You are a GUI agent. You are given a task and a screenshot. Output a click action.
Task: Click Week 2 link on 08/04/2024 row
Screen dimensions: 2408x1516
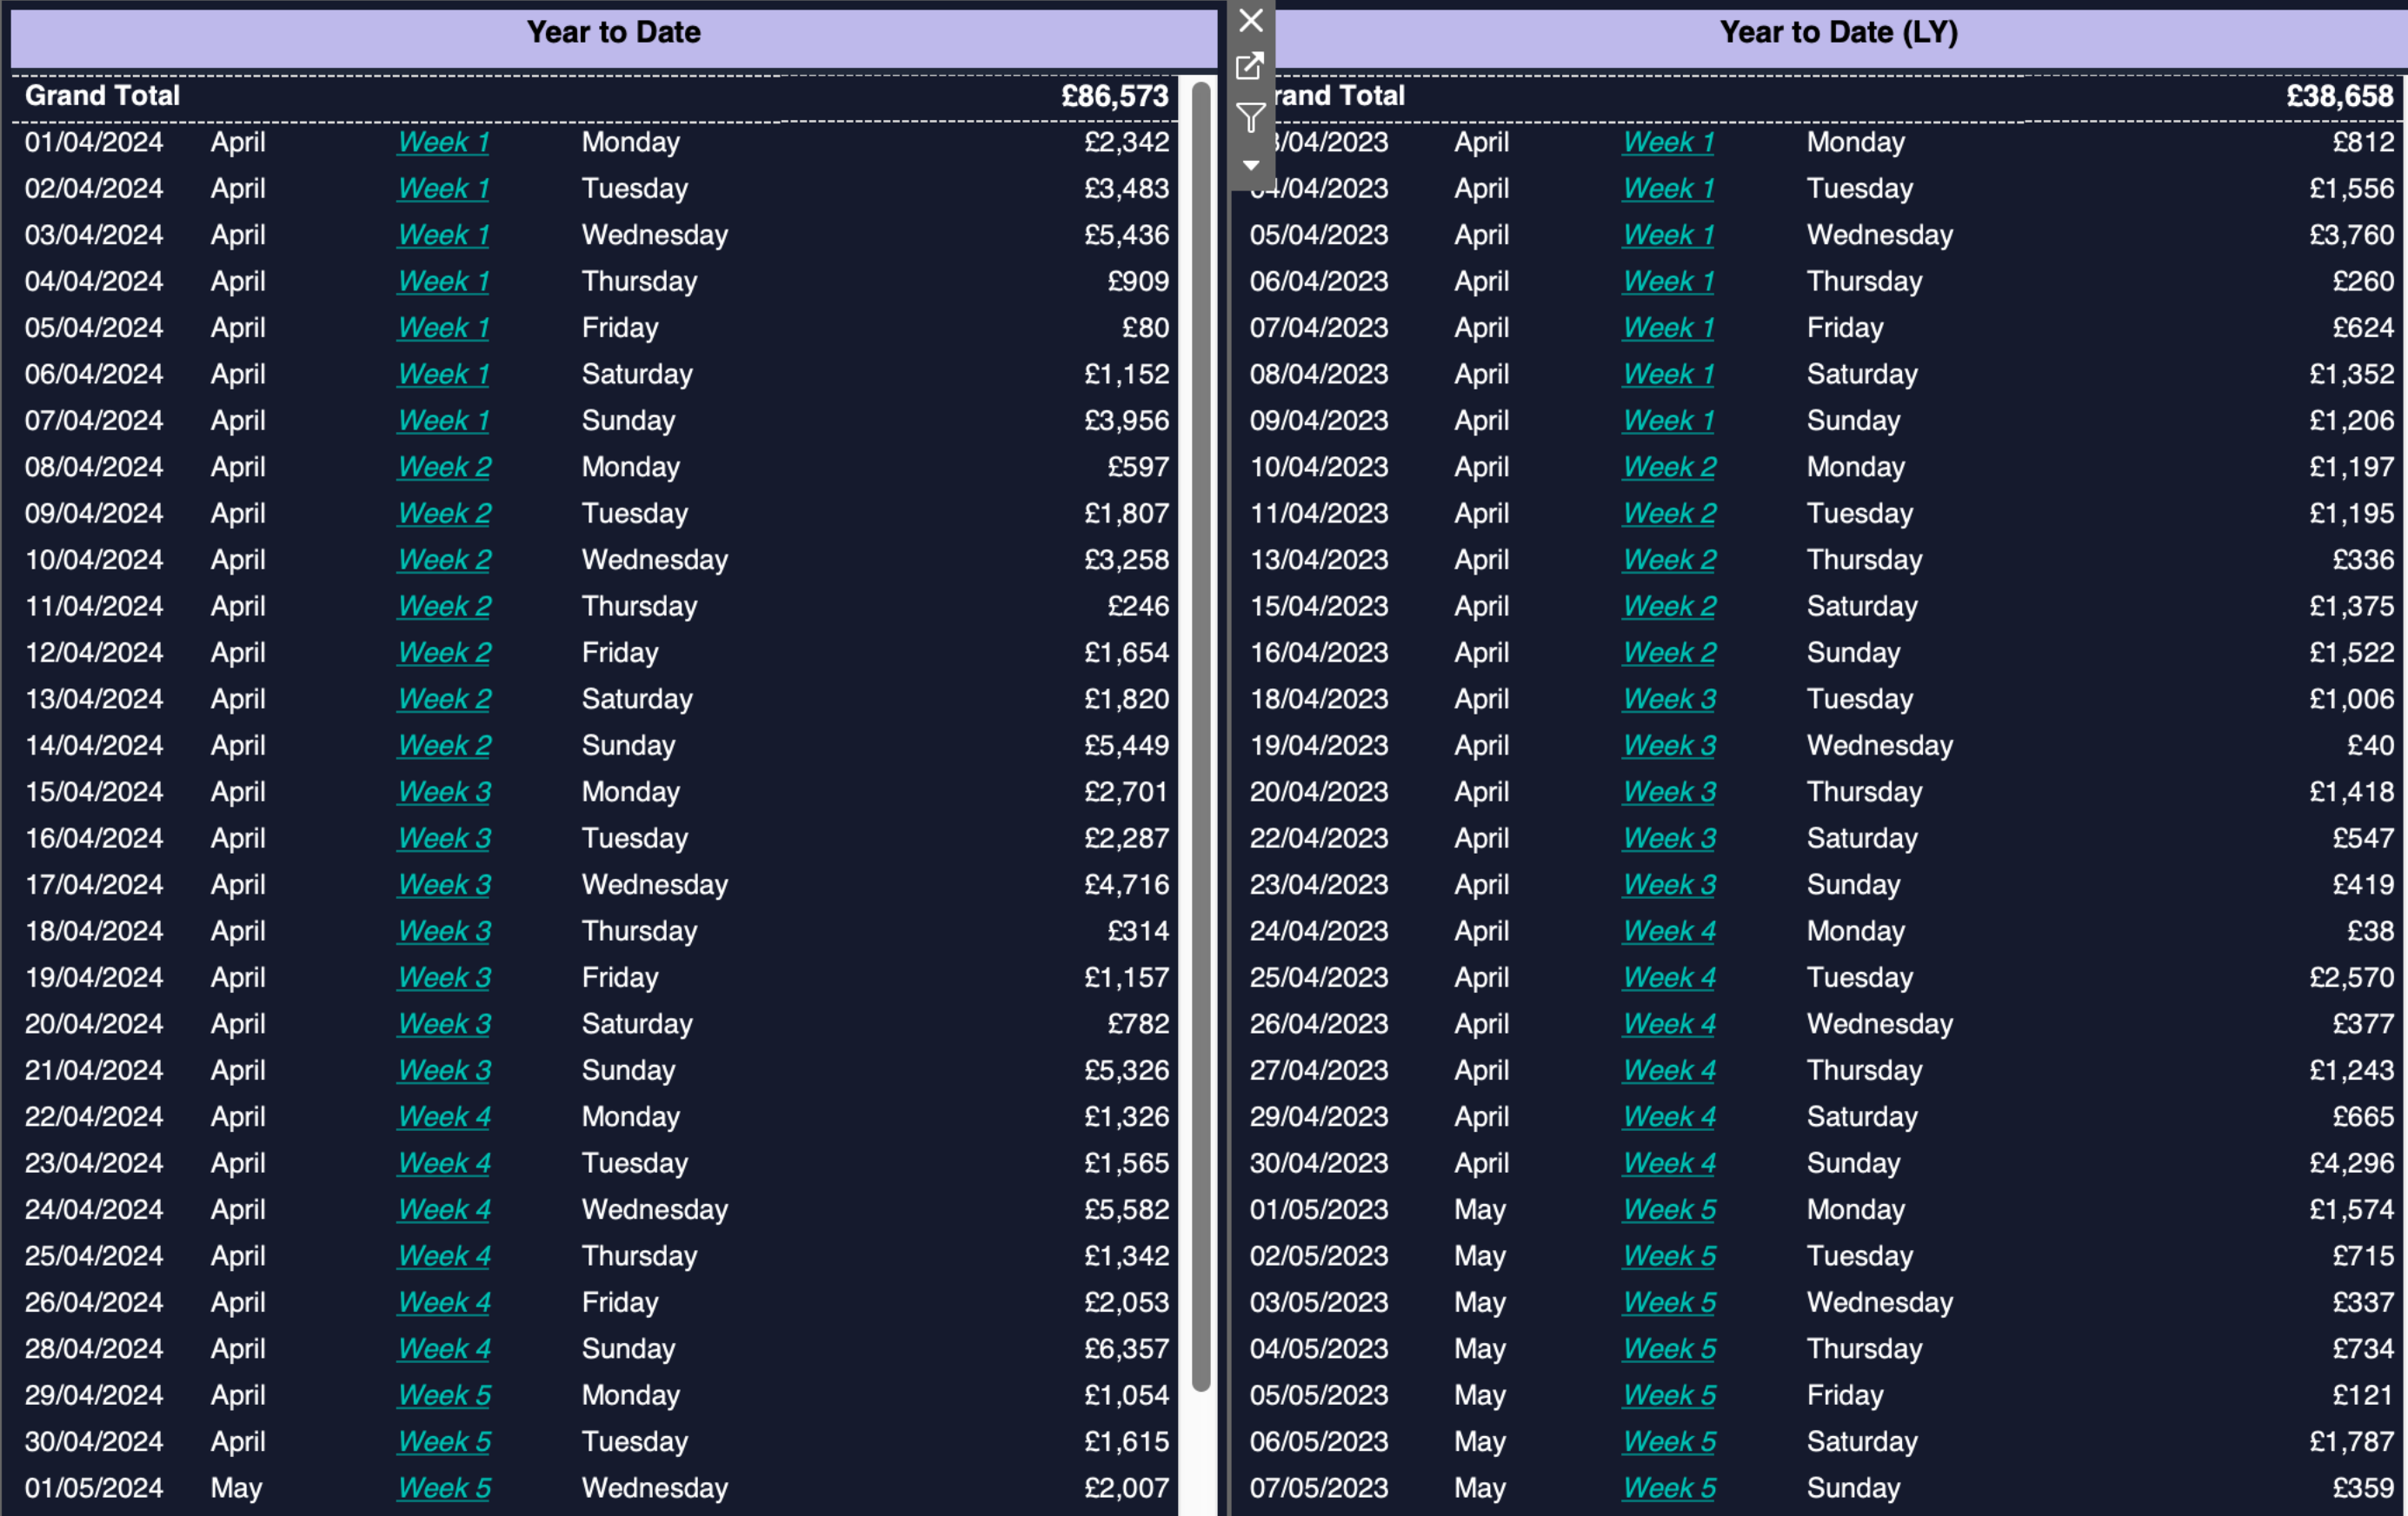(x=444, y=467)
